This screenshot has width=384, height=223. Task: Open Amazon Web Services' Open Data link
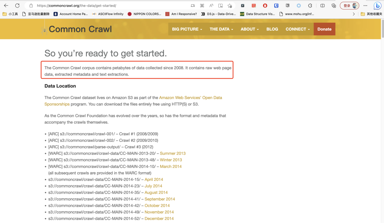tap(191, 97)
